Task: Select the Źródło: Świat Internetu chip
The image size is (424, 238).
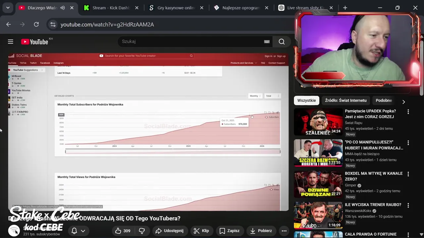Action: (346, 100)
